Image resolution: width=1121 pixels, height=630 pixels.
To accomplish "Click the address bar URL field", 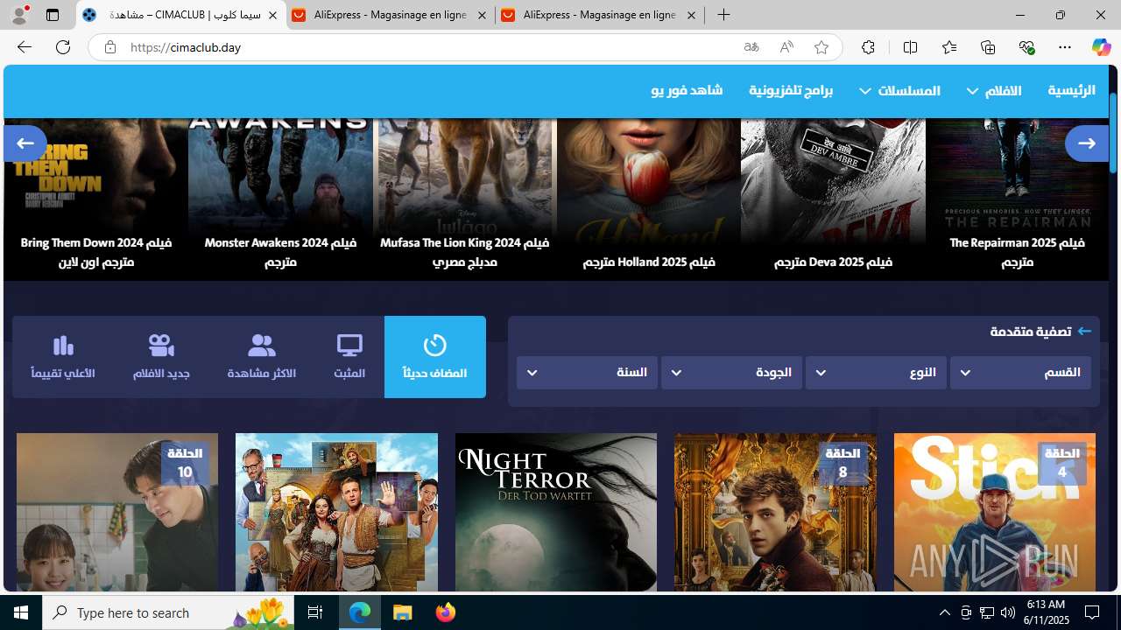I will coord(429,47).
